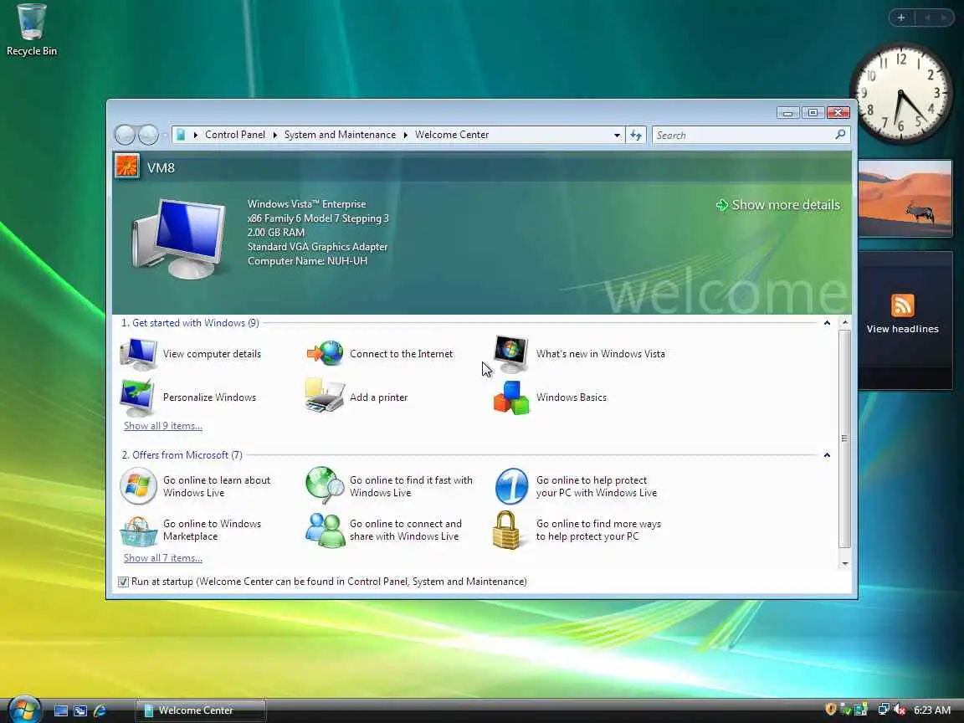Click Show Desktop in Quick Launch
Viewport: 964px width, 723px height.
(61, 710)
